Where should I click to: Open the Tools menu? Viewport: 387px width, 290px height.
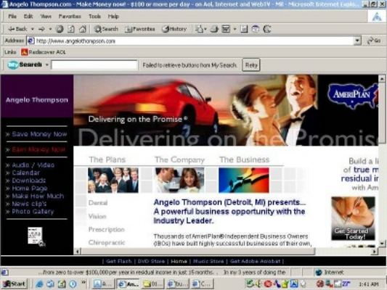(x=94, y=16)
